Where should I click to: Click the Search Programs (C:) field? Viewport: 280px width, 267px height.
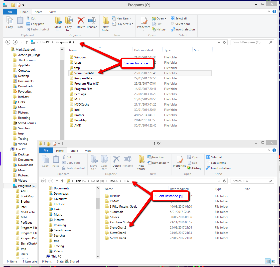click(x=252, y=42)
